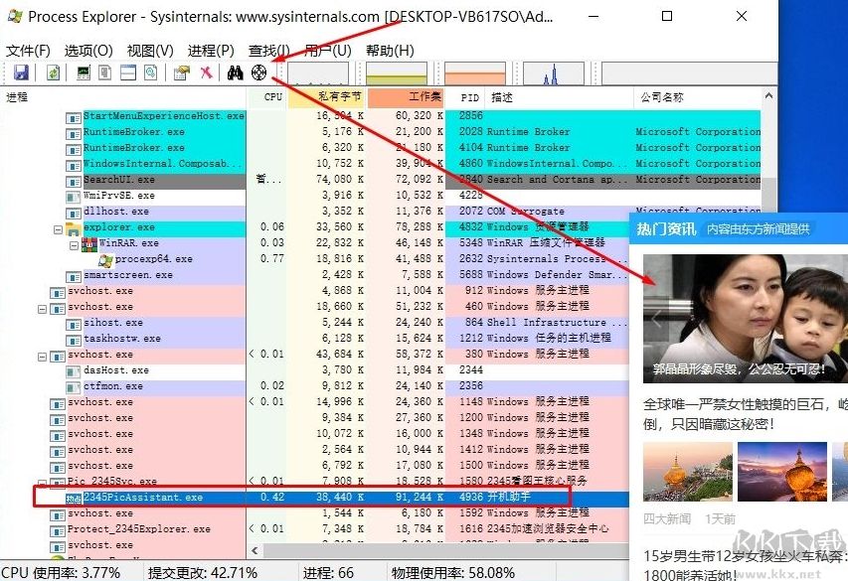Click the 热门资讯 popup title
The width and height of the screenshot is (848, 581).
(666, 229)
